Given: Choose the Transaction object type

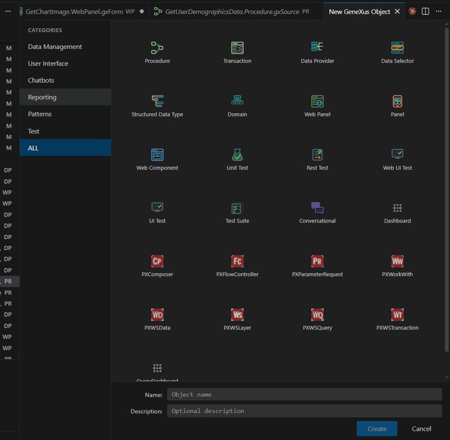Looking at the screenshot, I should point(237,48).
